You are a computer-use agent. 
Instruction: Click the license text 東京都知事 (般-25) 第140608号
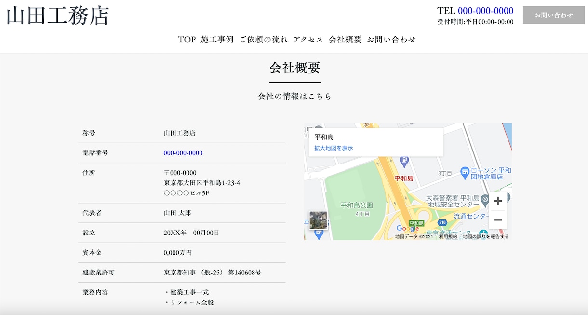(213, 273)
